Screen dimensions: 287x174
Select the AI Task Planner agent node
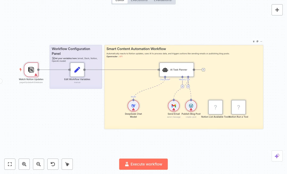(x=176, y=70)
